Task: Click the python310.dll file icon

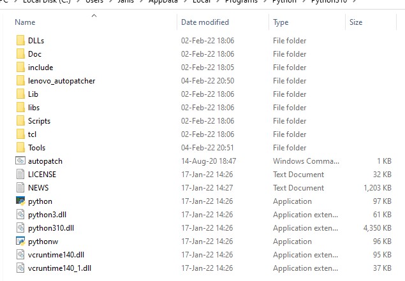Action: click(x=20, y=228)
